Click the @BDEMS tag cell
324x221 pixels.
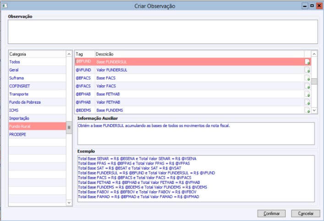point(85,110)
